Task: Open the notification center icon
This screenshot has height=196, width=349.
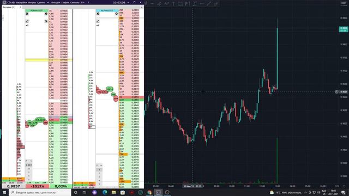Action: coord(344,192)
